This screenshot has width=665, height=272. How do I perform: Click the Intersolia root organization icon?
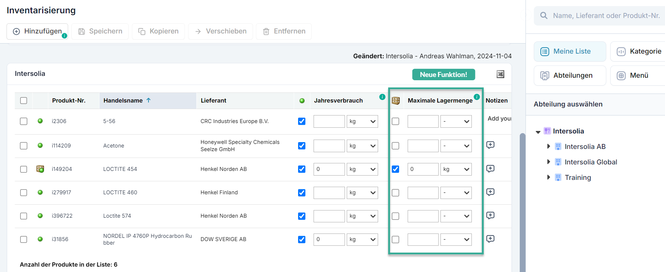click(x=547, y=131)
